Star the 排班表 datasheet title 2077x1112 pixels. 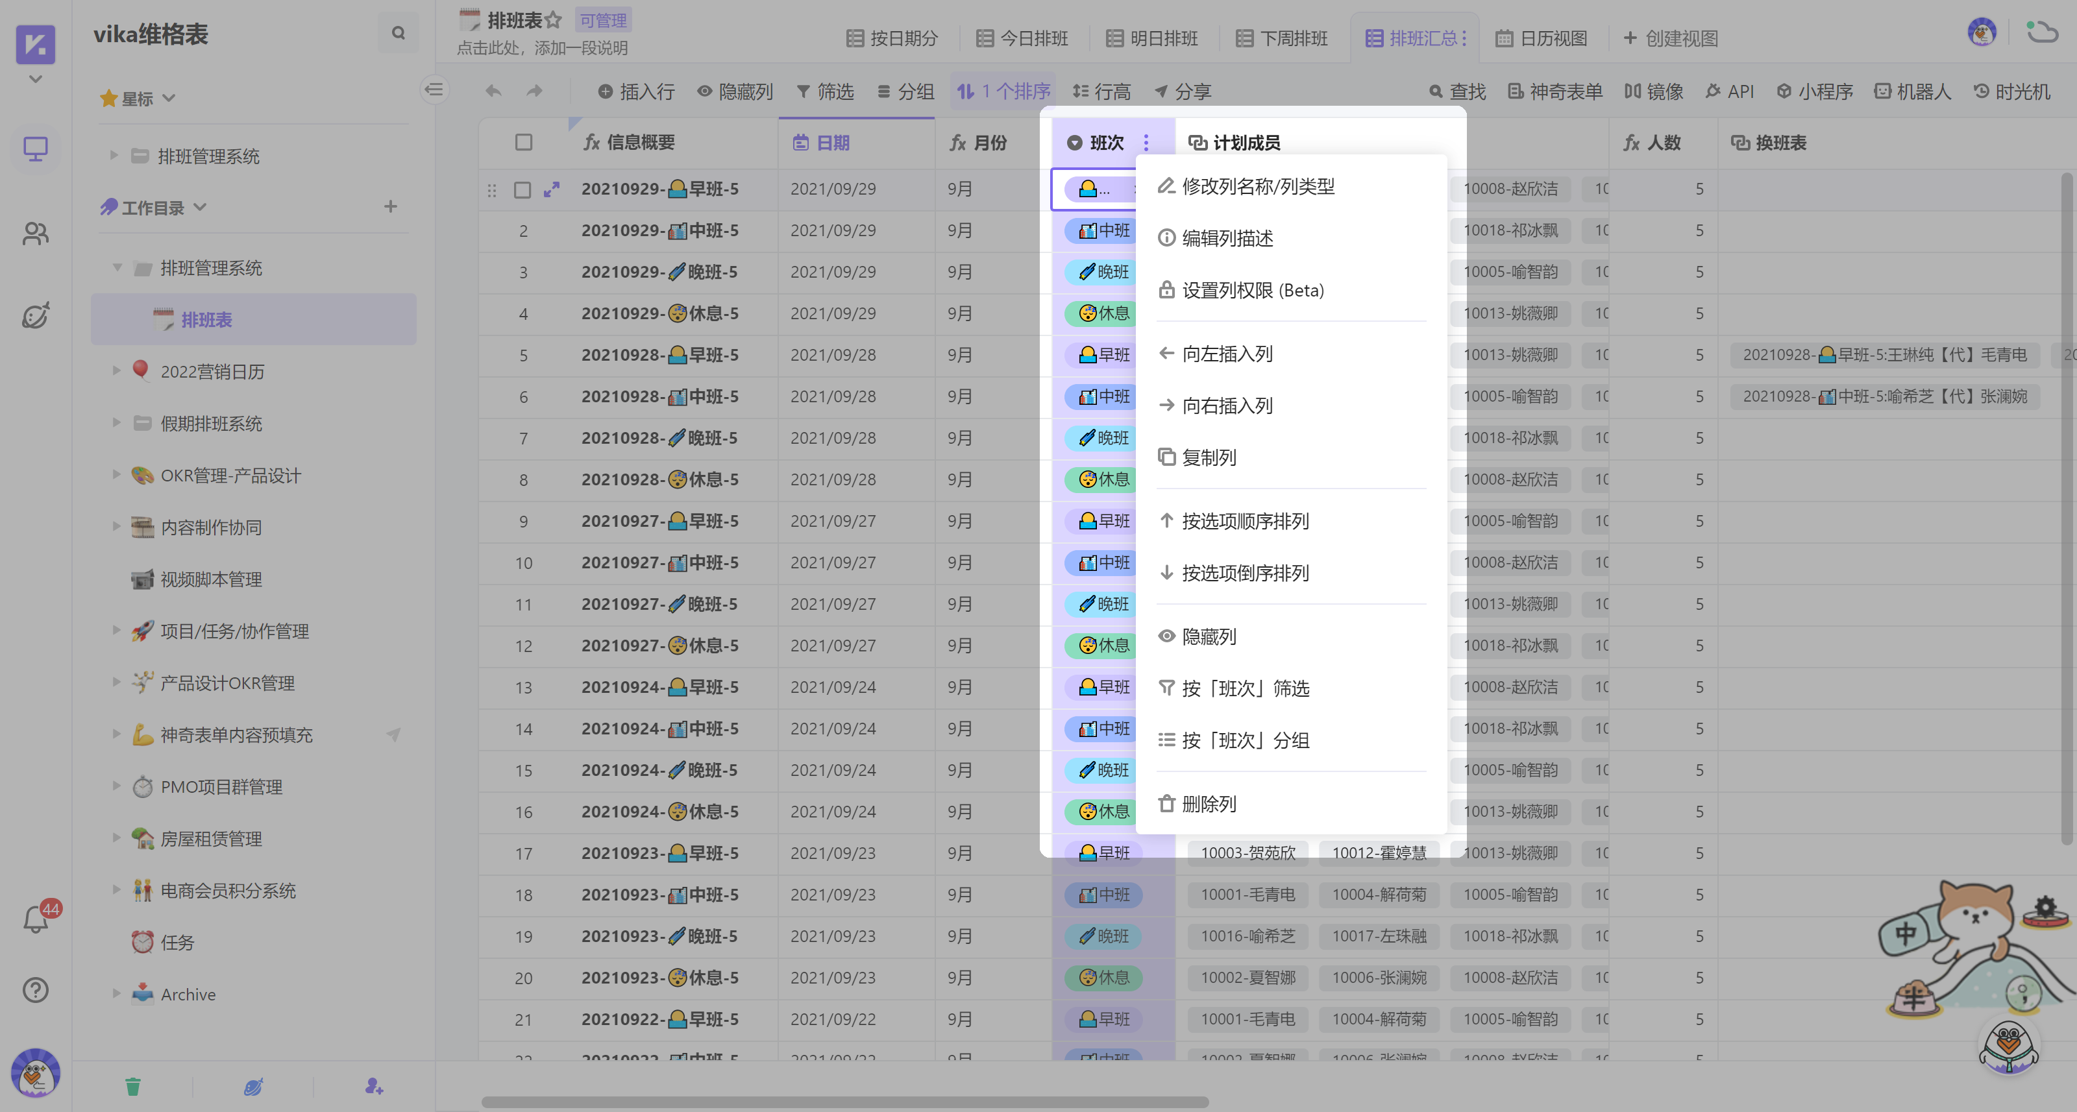pos(553,19)
